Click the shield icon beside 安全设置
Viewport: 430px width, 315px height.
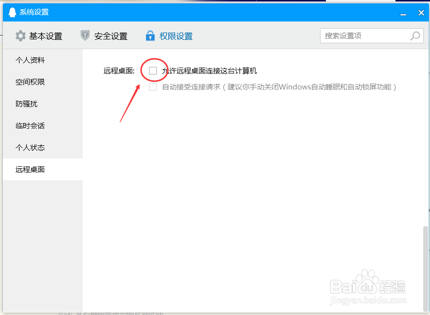click(86, 35)
